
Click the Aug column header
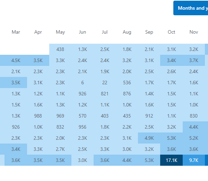click(127, 32)
